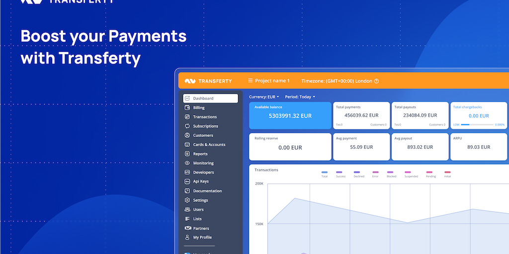Click the Dashboard sidebar icon
The height and width of the screenshot is (254, 509).
click(187, 98)
